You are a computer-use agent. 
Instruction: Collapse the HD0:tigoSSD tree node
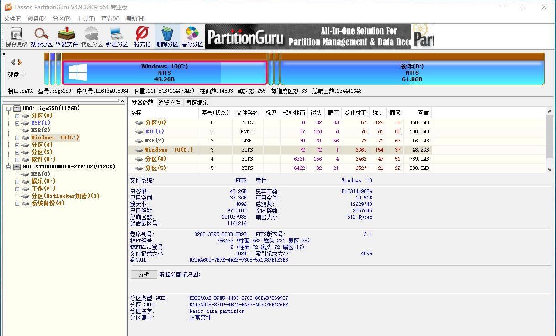(x=9, y=108)
